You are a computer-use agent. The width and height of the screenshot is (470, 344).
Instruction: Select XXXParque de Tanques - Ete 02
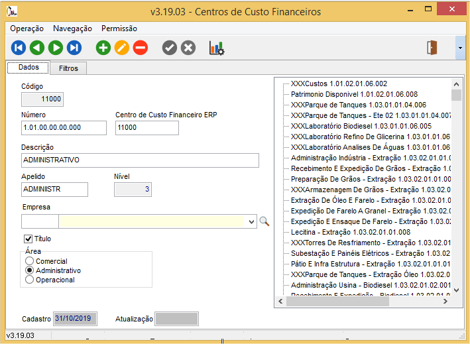click(x=371, y=116)
